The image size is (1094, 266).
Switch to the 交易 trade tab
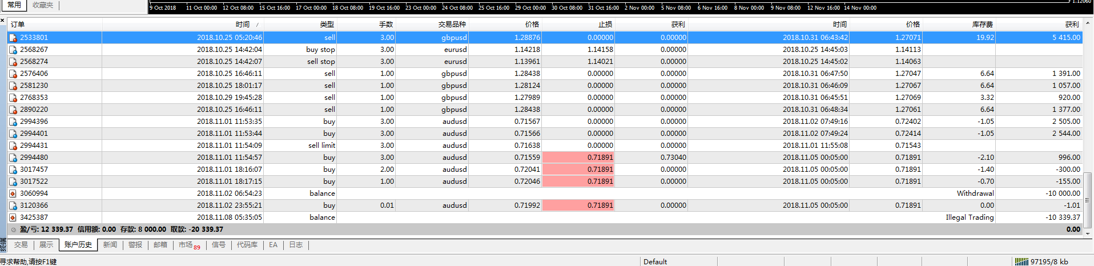click(21, 245)
